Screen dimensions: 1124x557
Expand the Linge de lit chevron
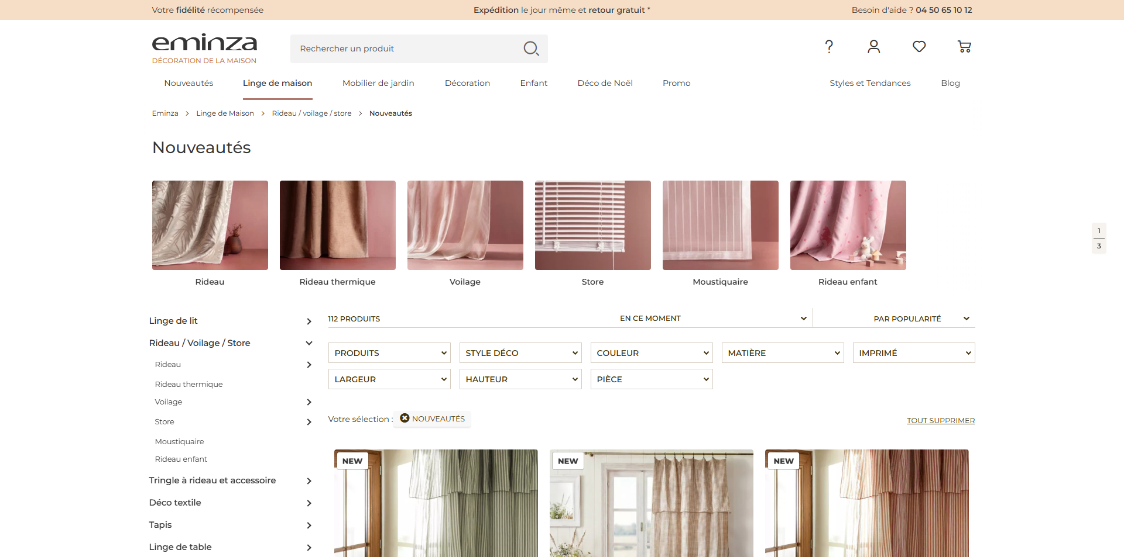click(x=309, y=321)
